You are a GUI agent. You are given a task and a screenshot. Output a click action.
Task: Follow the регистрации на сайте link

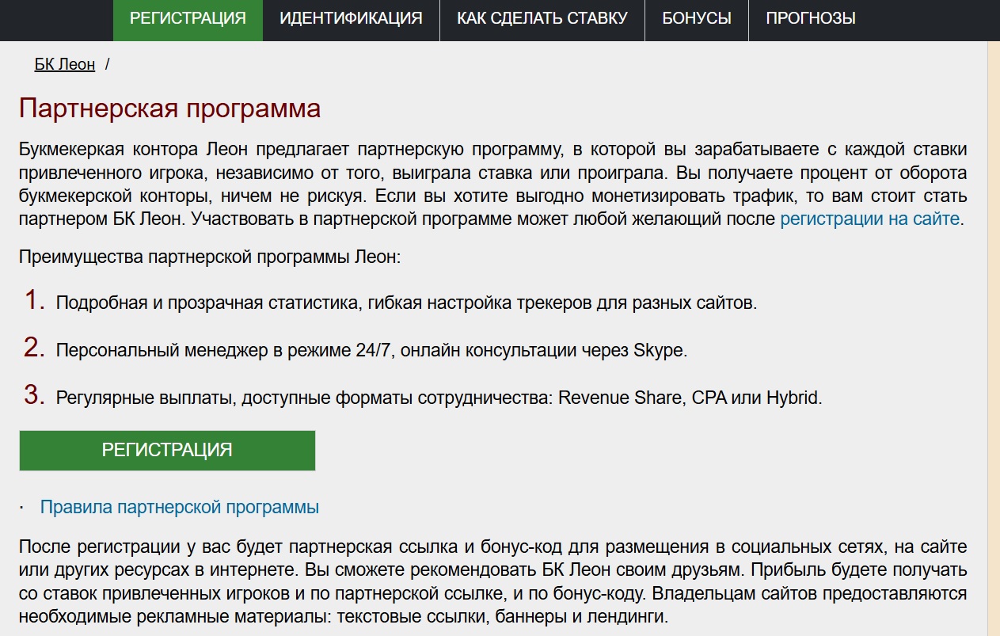[869, 219]
